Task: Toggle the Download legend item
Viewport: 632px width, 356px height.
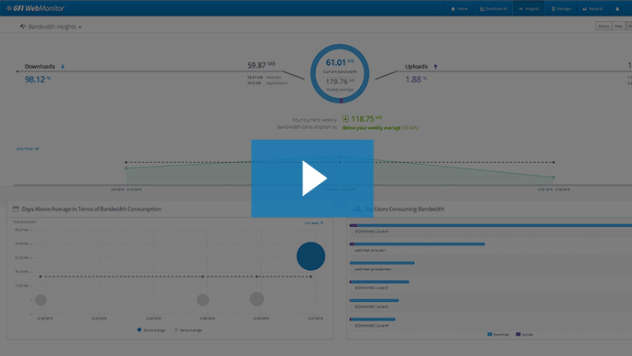Action: click(x=498, y=334)
